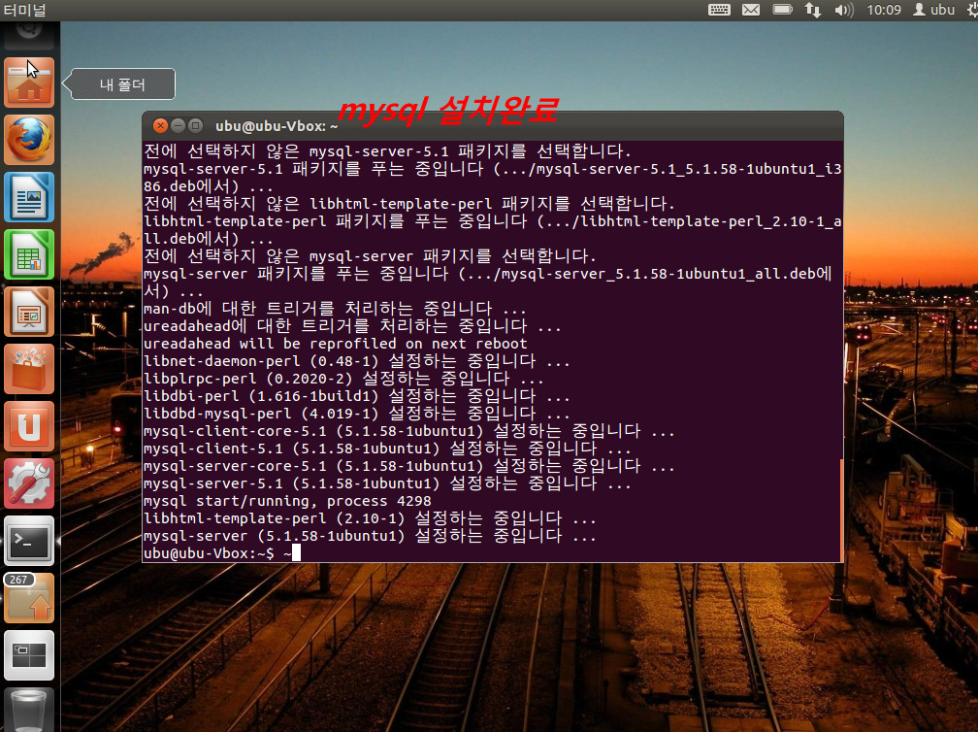Open Ubuntu Software Center

(29, 370)
